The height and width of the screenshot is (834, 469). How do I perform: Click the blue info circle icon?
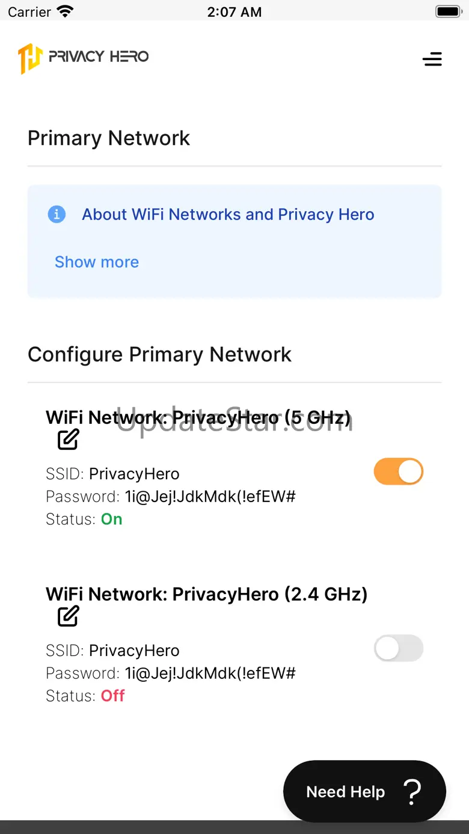pos(57,214)
